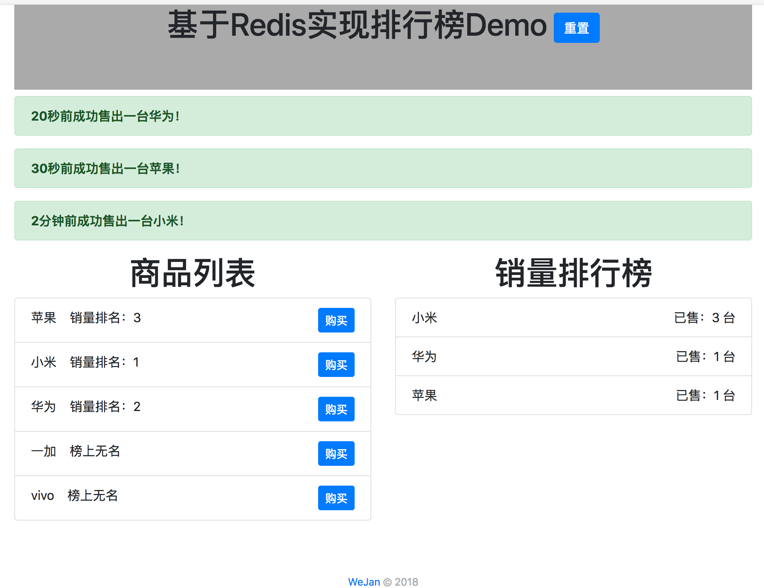Click 苹果 in the sales ranking
The image size is (764, 588).
coord(424,396)
